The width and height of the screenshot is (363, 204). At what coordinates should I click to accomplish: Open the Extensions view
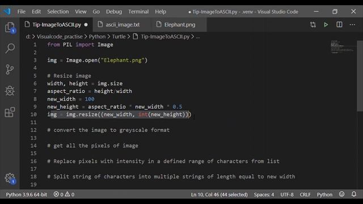point(10,112)
